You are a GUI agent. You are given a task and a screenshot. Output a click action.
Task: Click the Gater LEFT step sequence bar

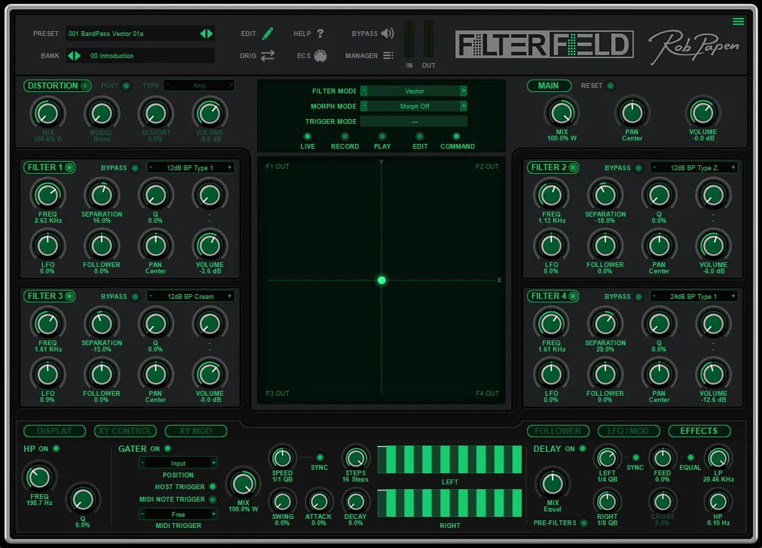point(450,459)
